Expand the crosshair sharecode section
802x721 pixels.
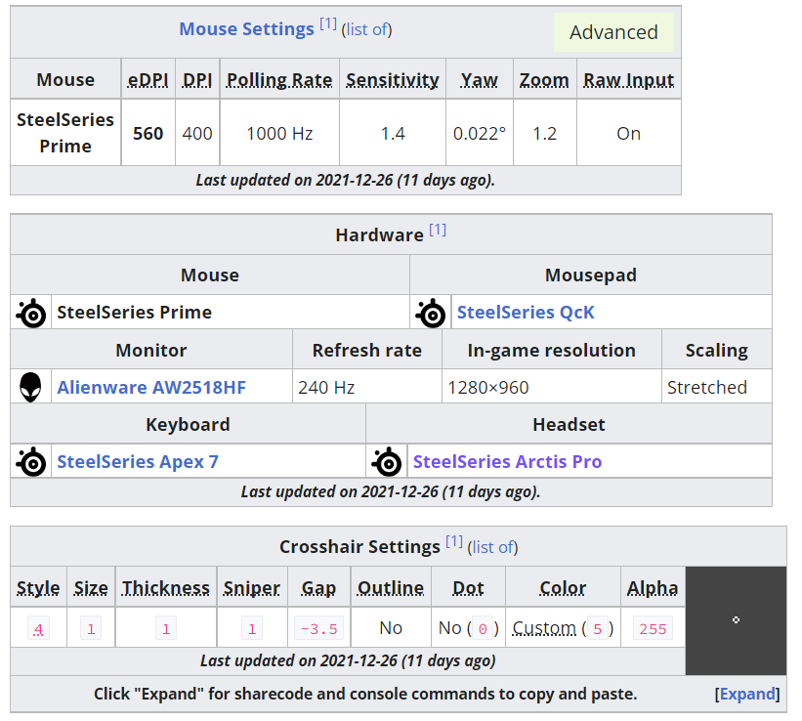click(x=747, y=694)
